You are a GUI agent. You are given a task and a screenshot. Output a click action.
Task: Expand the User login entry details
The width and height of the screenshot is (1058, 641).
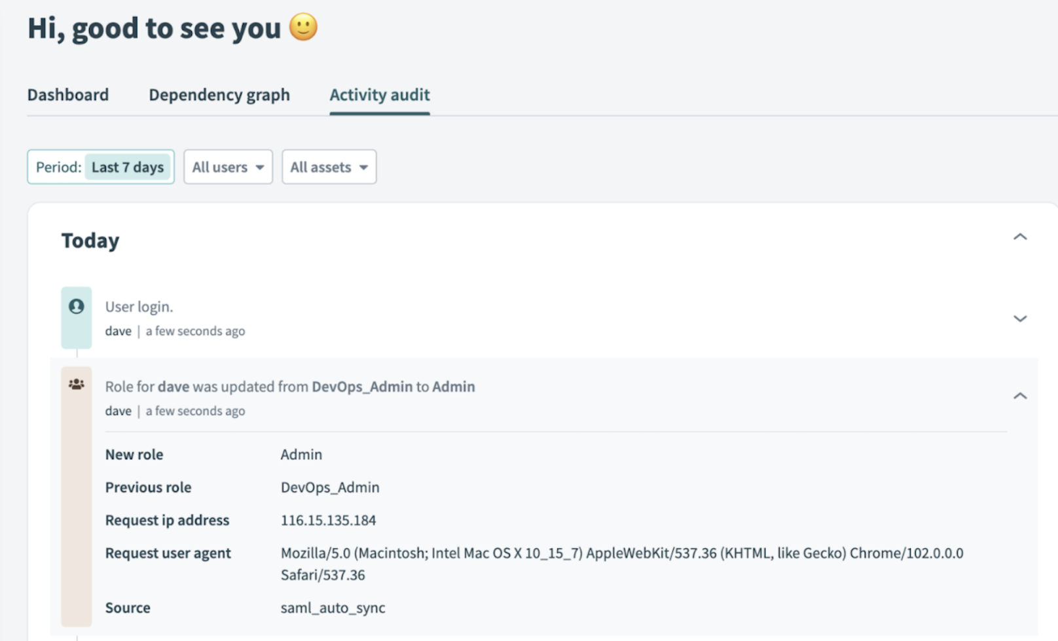point(1019,319)
